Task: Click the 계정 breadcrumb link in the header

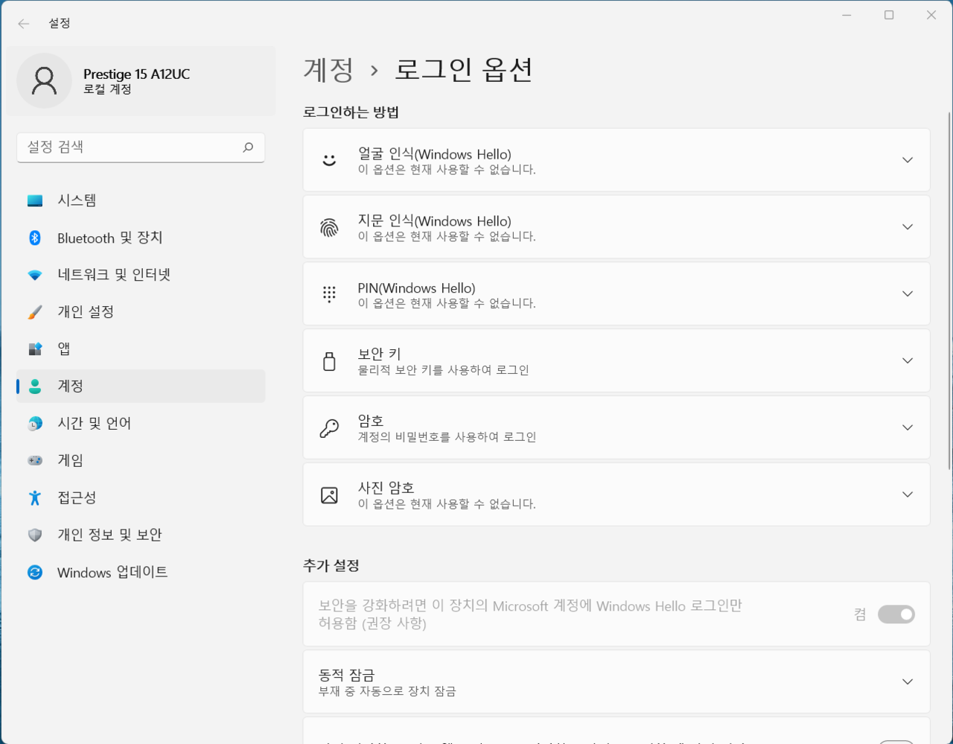Action: pyautogui.click(x=328, y=70)
